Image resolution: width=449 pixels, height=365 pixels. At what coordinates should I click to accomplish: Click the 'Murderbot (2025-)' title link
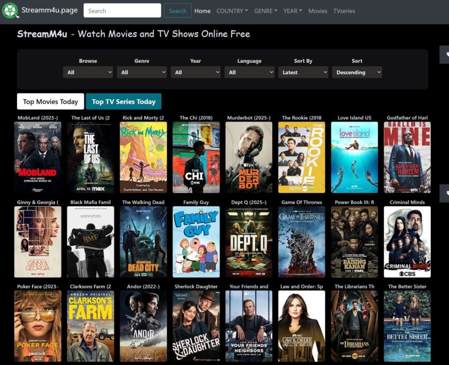249,117
